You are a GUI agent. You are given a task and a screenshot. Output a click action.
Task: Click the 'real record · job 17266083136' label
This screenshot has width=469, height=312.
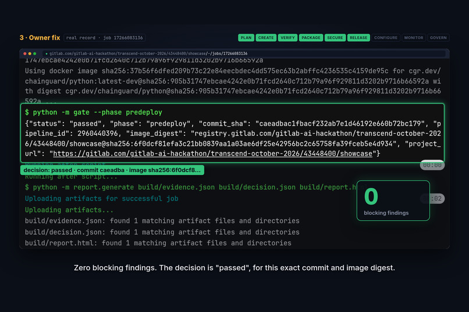tap(104, 38)
